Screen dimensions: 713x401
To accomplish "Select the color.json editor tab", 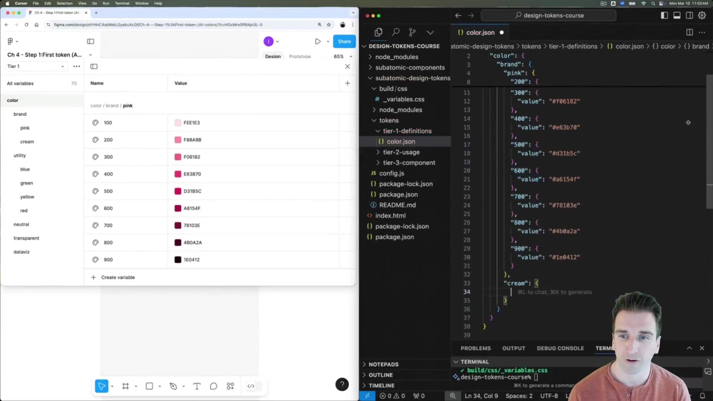I will coord(480,32).
